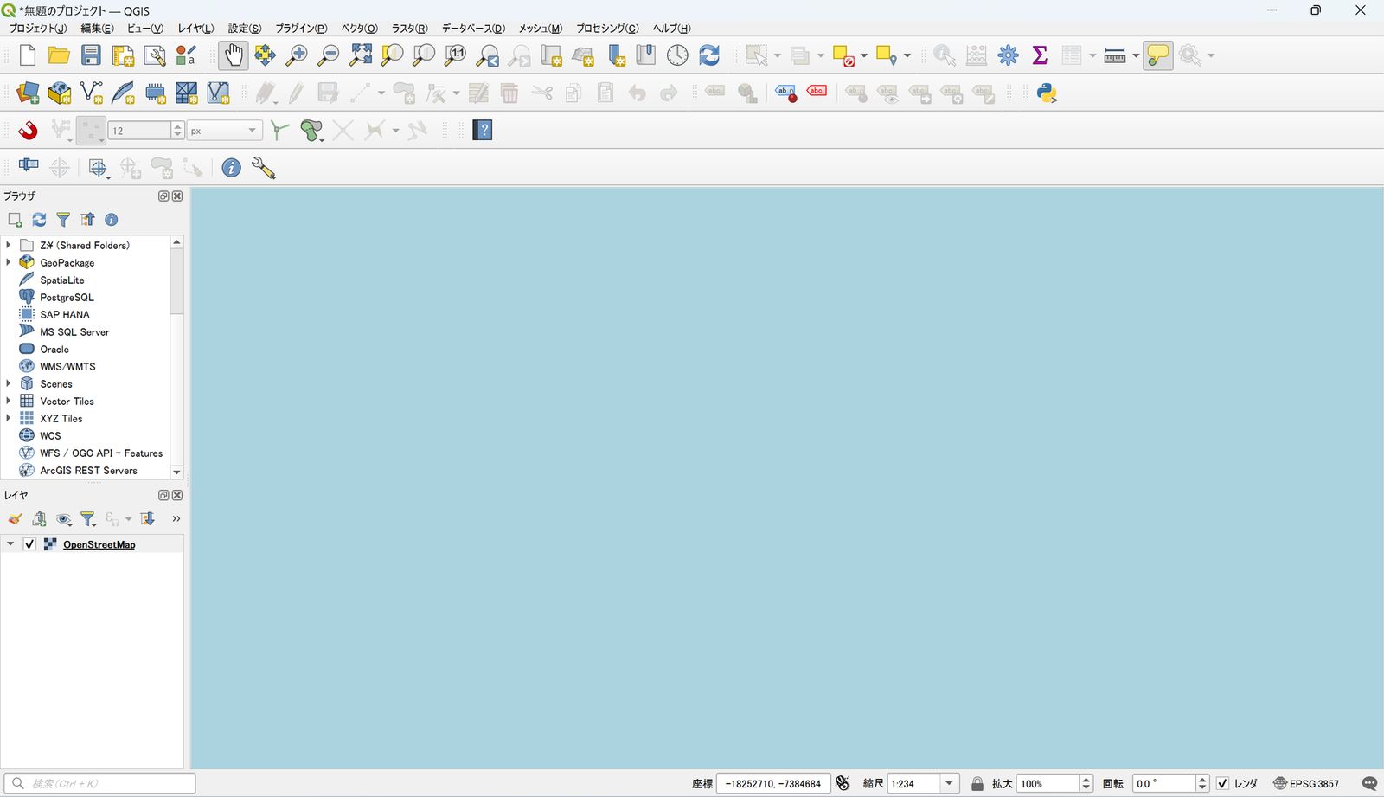Toggle the render checkbox in status bar
This screenshot has height=797, width=1384.
point(1222,784)
